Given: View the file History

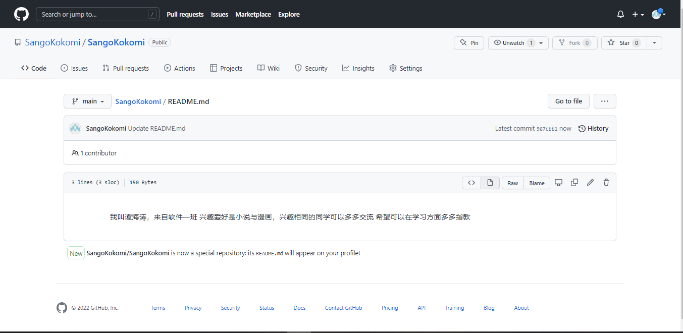Looking at the screenshot, I should coord(594,128).
